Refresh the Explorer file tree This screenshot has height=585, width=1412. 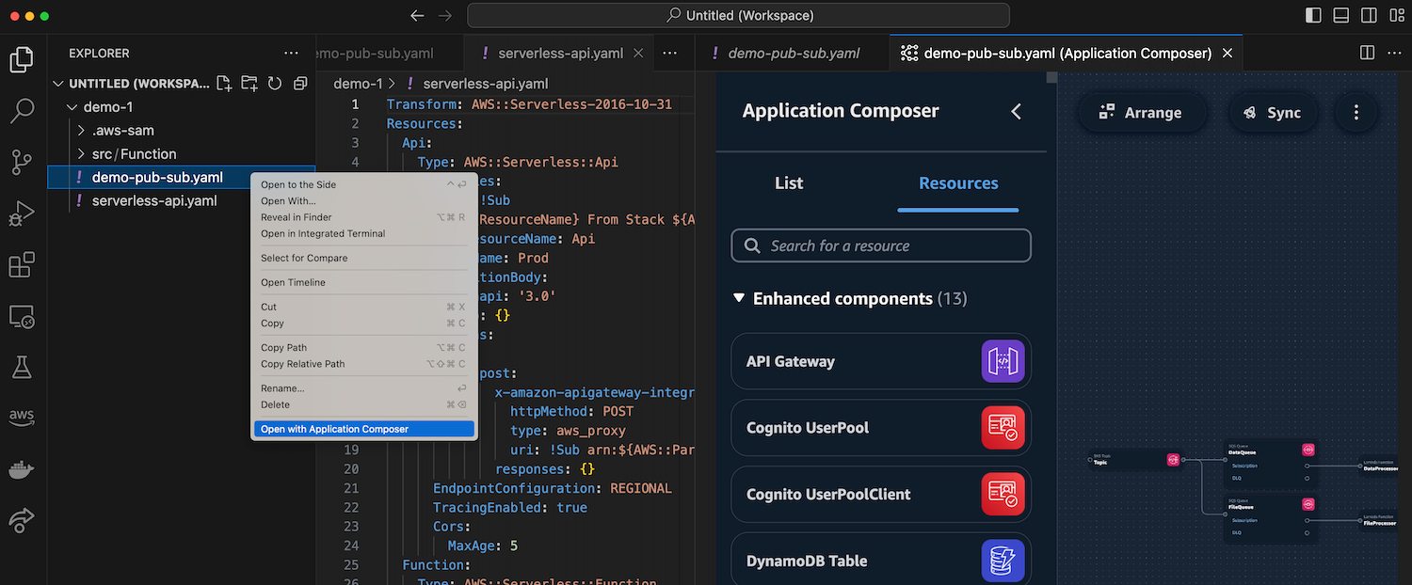pyautogui.click(x=275, y=84)
